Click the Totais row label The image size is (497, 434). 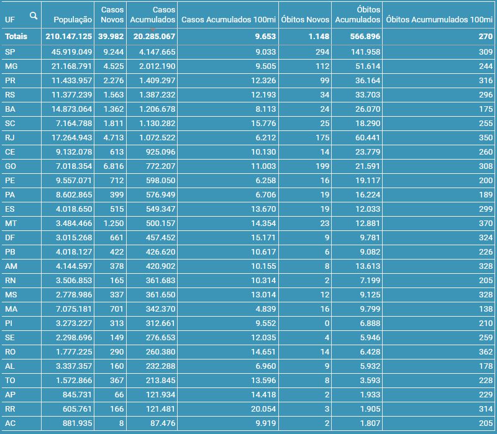click(16, 37)
